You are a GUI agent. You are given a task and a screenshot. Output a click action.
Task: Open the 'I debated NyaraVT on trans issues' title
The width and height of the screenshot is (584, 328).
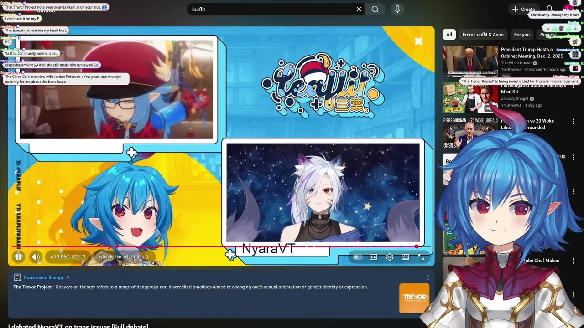tap(78, 326)
